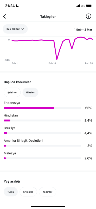Tap the Endonezya percentage bar

click(x=42, y=108)
